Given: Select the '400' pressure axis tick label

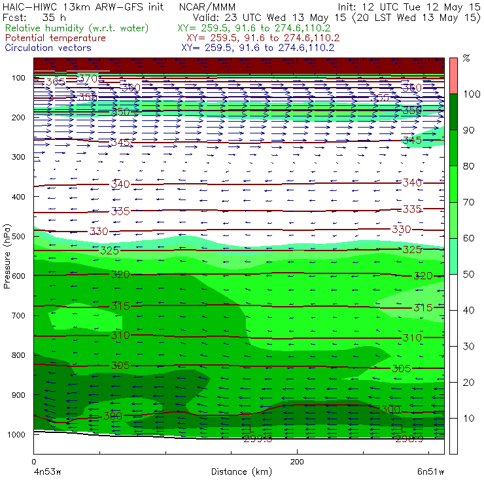Looking at the screenshot, I should [18, 196].
